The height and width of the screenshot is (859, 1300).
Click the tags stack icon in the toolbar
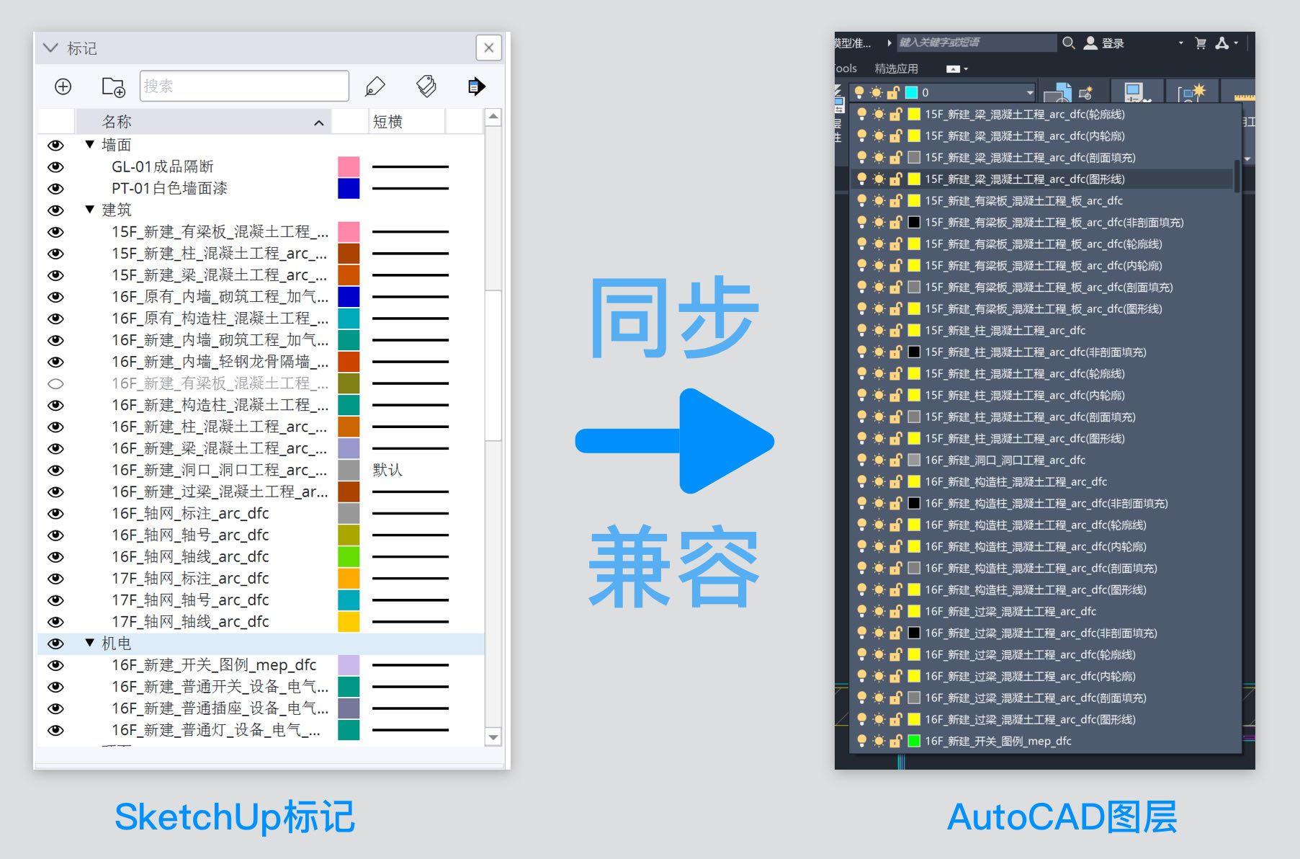pos(426,85)
